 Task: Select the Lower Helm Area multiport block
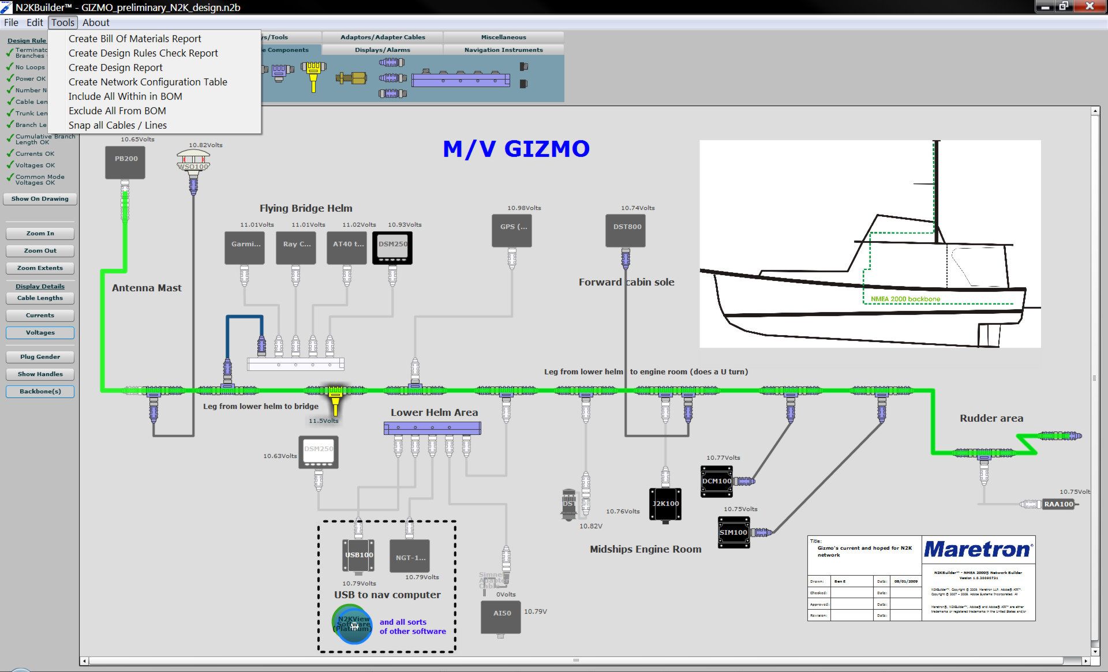432,429
